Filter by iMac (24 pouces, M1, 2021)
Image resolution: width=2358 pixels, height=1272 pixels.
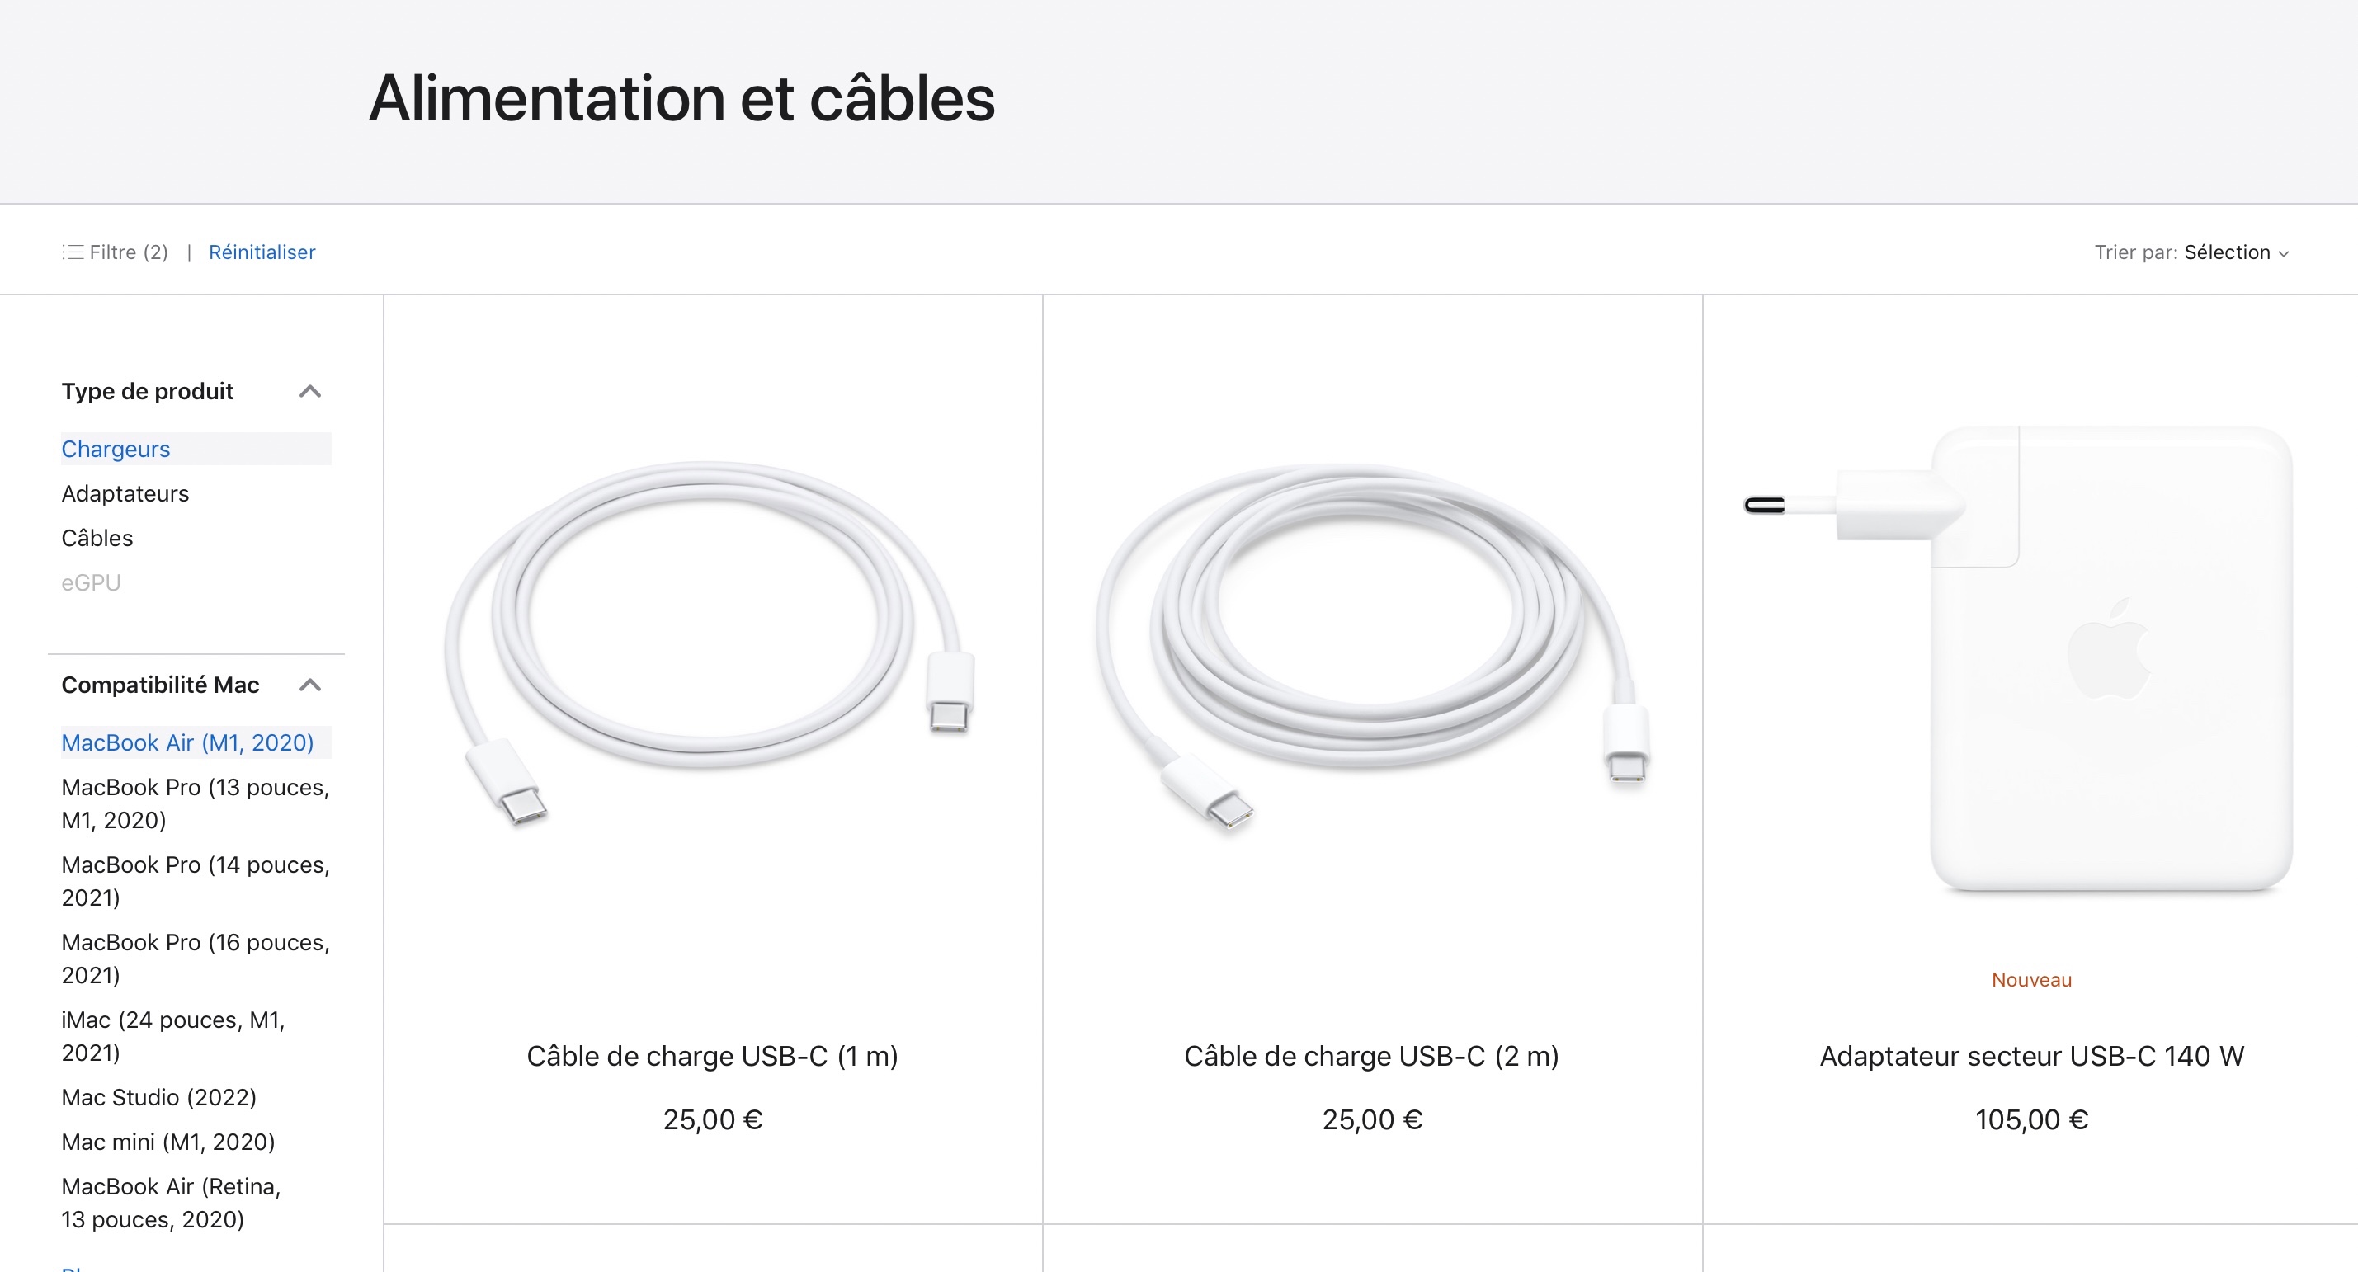click(173, 1036)
